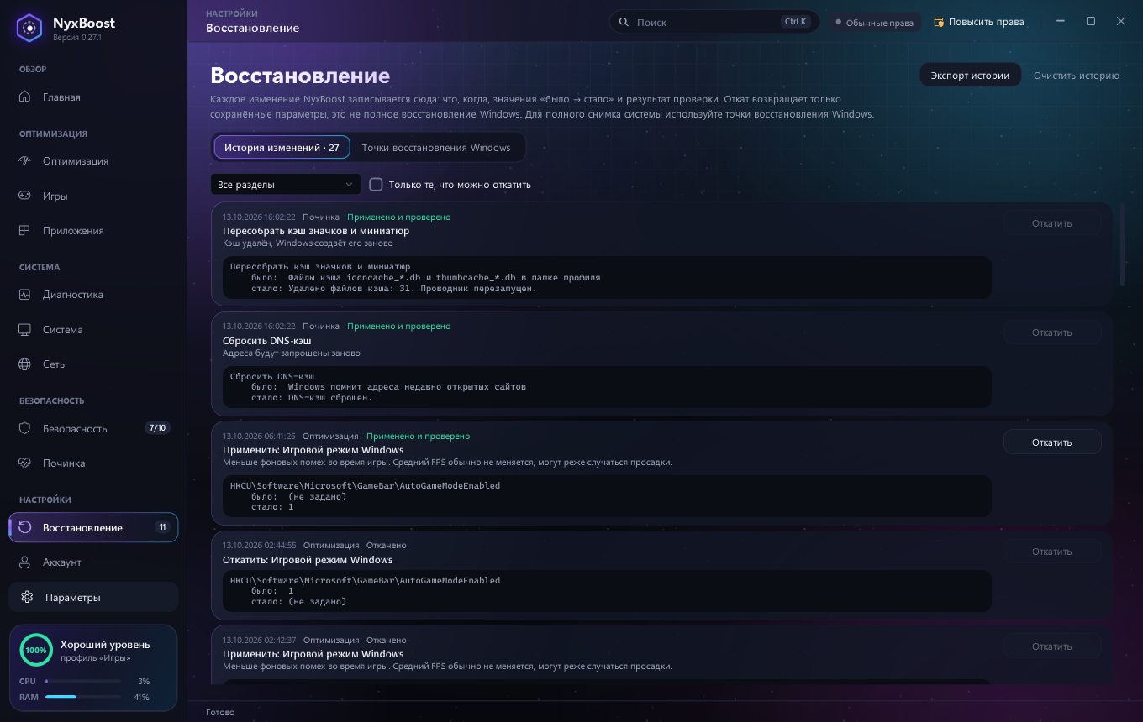Click Пересобрать кэш значков и миниатюр title
Image resolution: width=1143 pixels, height=722 pixels.
click(316, 230)
